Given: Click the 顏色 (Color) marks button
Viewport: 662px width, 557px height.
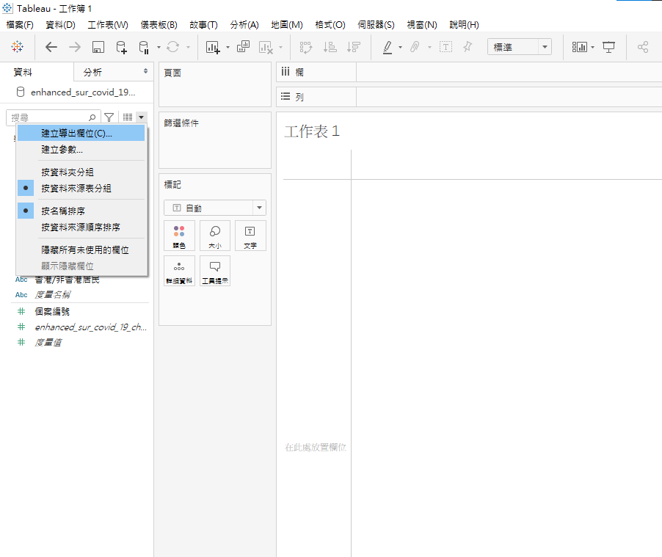Looking at the screenshot, I should click(179, 236).
